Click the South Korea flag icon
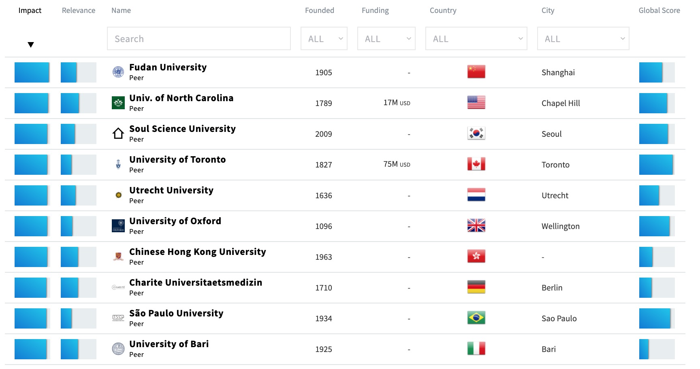Viewport: 700px width, 369px height. pyautogui.click(x=476, y=134)
